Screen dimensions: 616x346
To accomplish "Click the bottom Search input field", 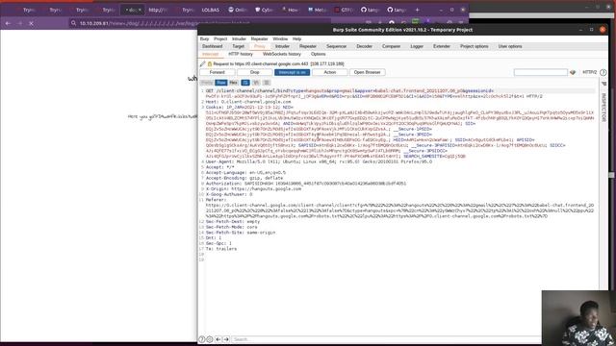I will coord(386,339).
